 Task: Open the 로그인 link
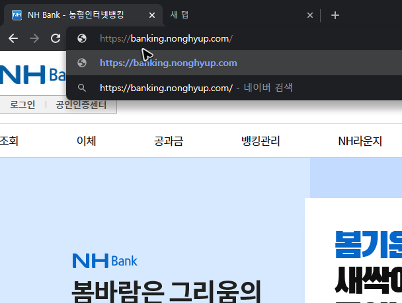22,105
